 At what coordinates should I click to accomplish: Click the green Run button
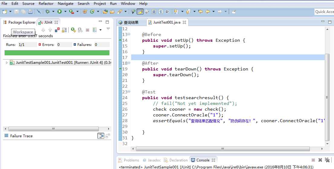[x=60, y=12]
